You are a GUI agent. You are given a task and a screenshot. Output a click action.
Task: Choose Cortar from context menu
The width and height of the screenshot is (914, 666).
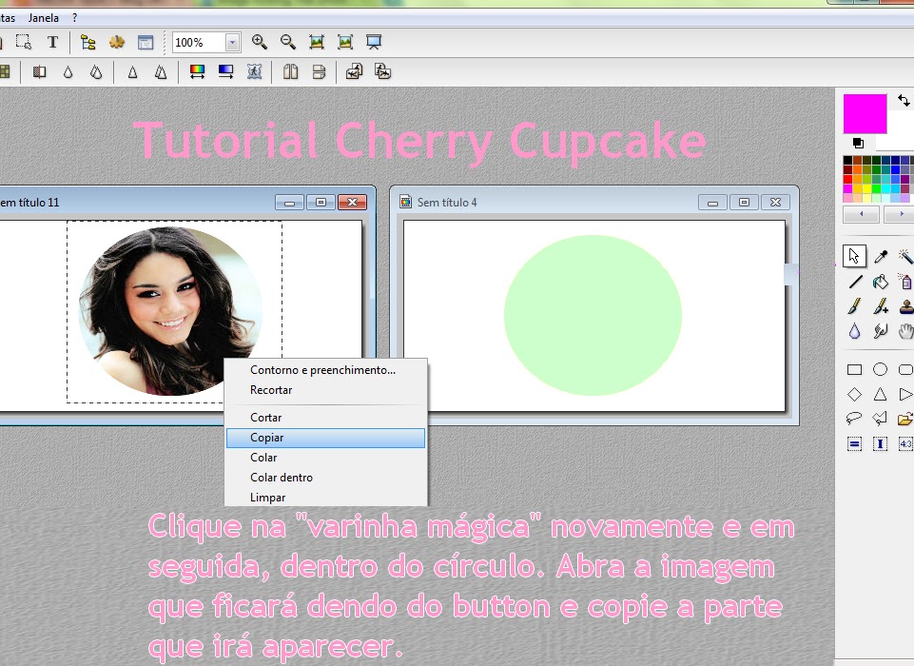tap(325, 418)
